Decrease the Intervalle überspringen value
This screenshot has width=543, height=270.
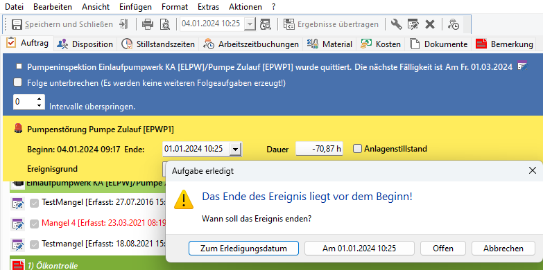pos(39,106)
